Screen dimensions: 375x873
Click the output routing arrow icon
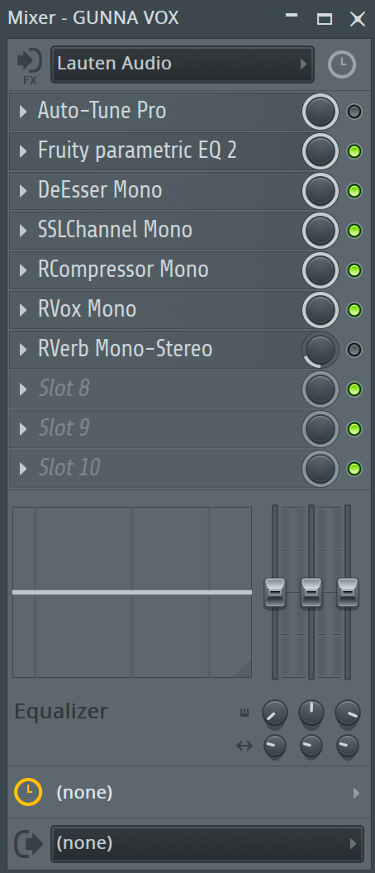point(28,843)
